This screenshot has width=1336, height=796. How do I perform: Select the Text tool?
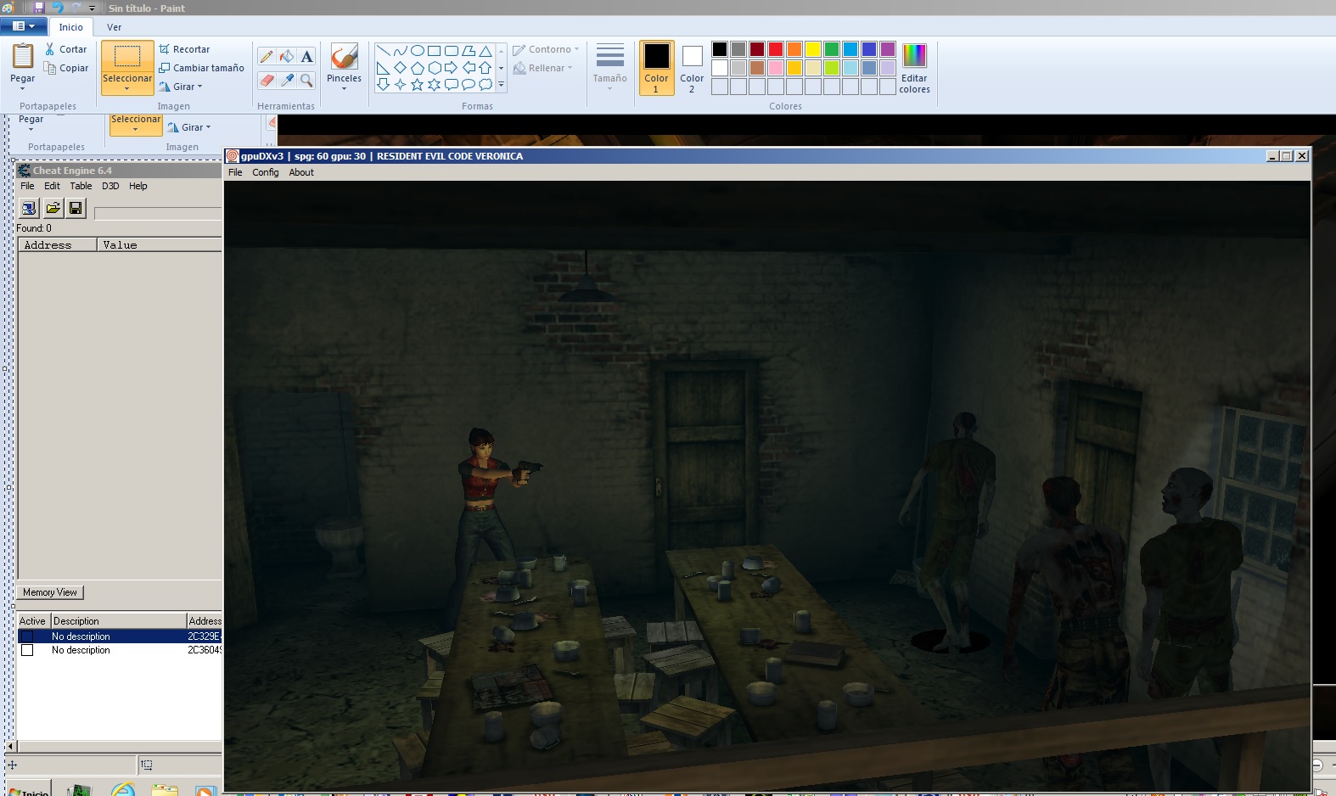[307, 57]
